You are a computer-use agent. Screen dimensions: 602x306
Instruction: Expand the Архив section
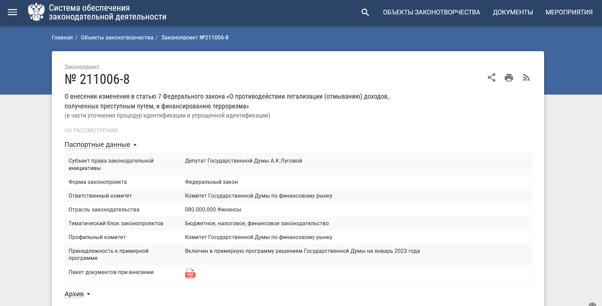pyautogui.click(x=77, y=294)
